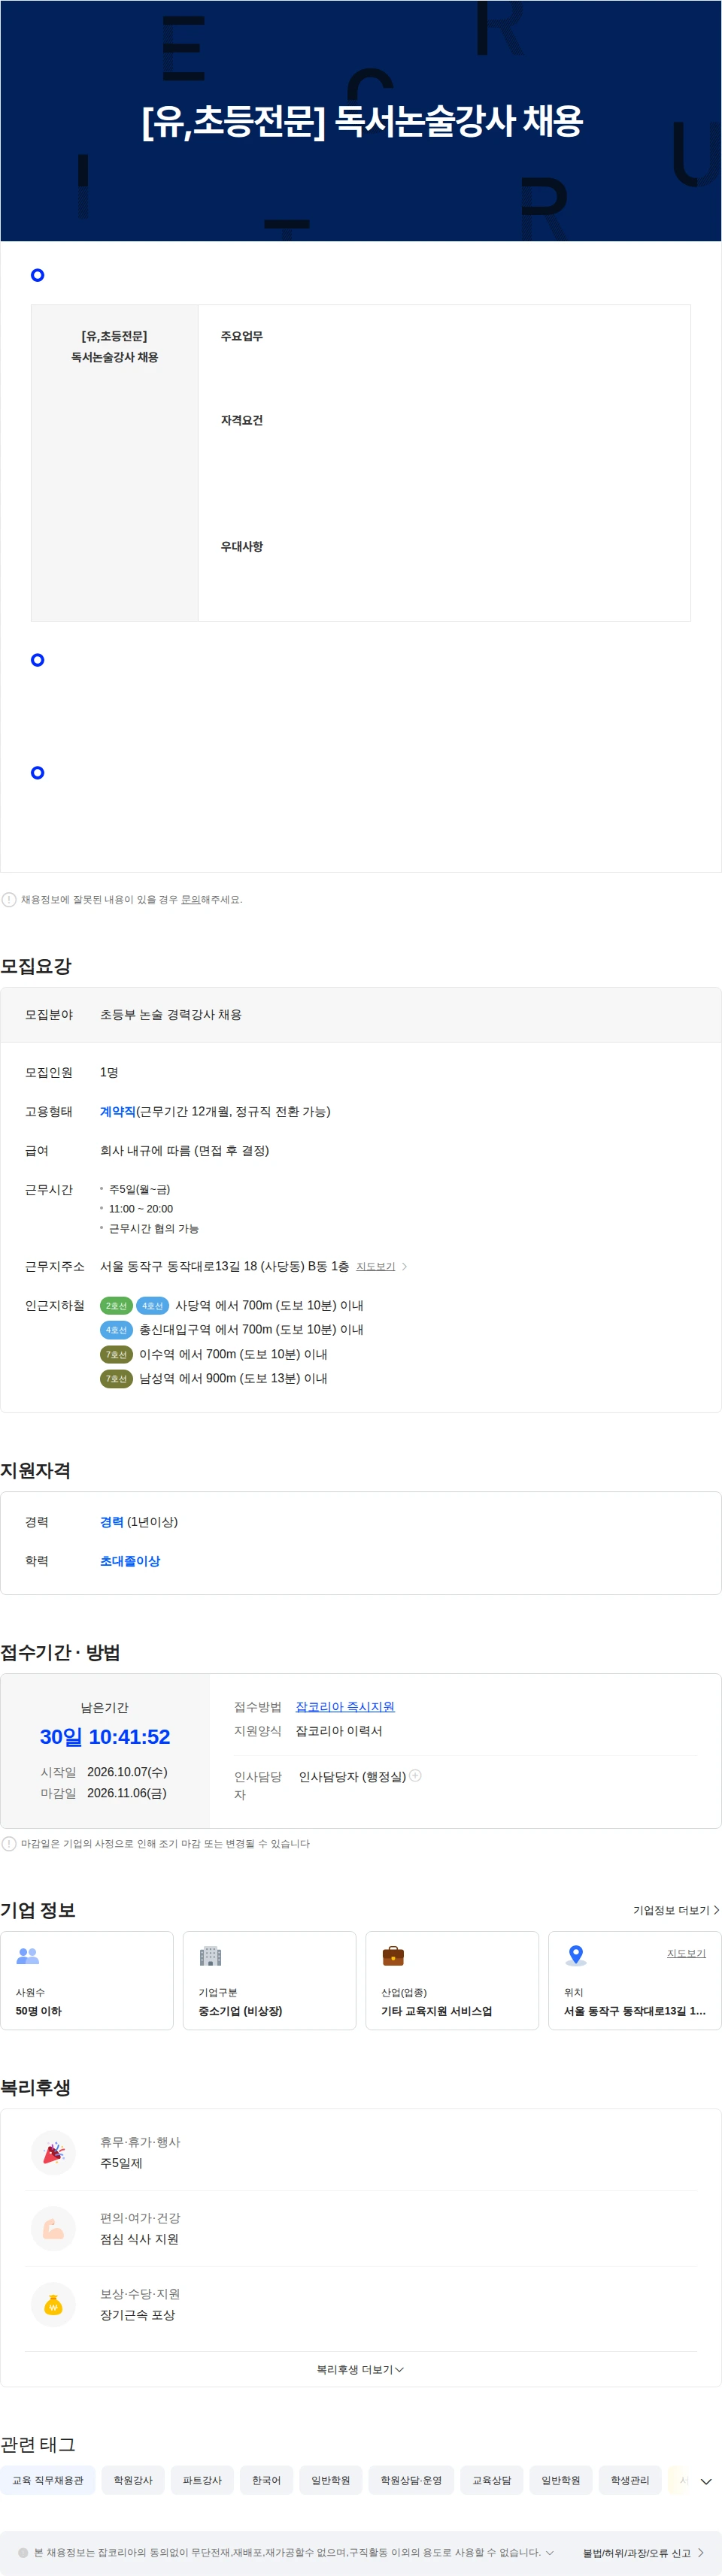Expand 인사담당자 details with plus icon

(416, 1775)
